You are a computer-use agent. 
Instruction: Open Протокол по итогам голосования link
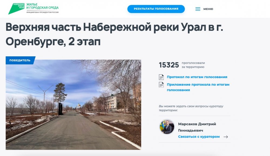pos(197,77)
